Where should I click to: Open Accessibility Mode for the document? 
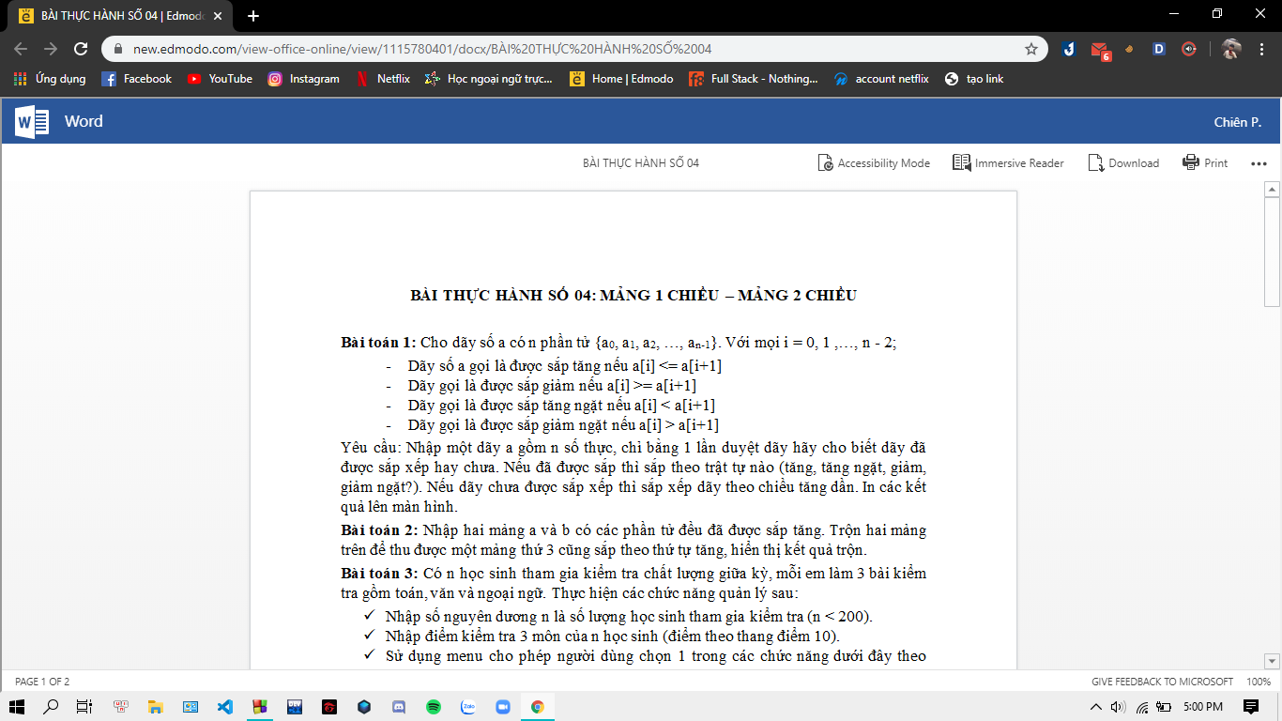tap(874, 163)
